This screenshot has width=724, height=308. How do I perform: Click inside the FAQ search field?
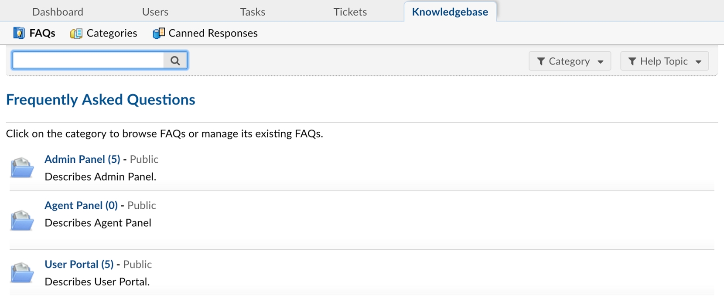point(87,60)
